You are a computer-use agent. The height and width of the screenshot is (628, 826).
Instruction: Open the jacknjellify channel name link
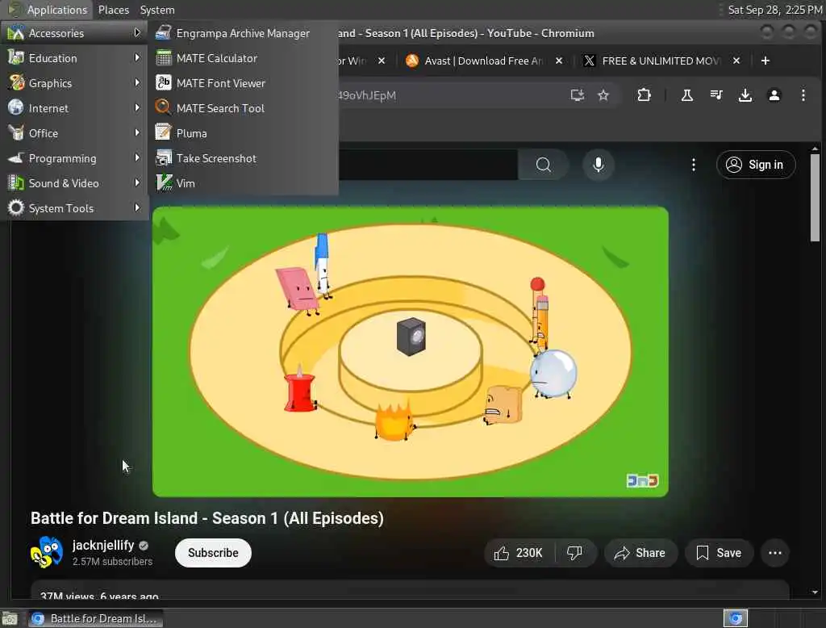[103, 545]
